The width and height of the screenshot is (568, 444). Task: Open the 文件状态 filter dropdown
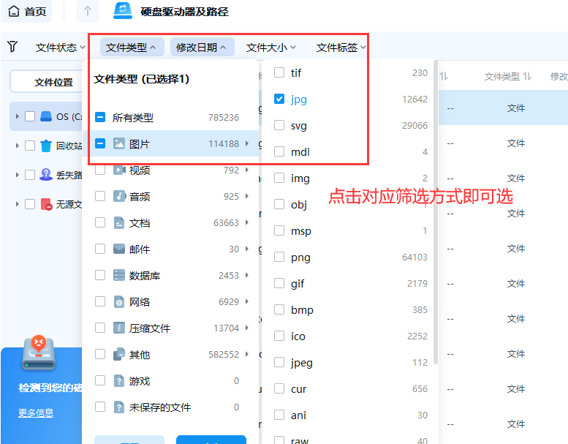click(x=60, y=48)
